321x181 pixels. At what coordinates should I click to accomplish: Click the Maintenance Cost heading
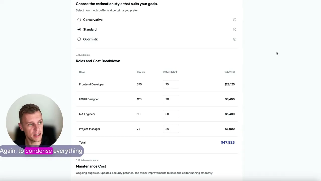tap(91, 166)
